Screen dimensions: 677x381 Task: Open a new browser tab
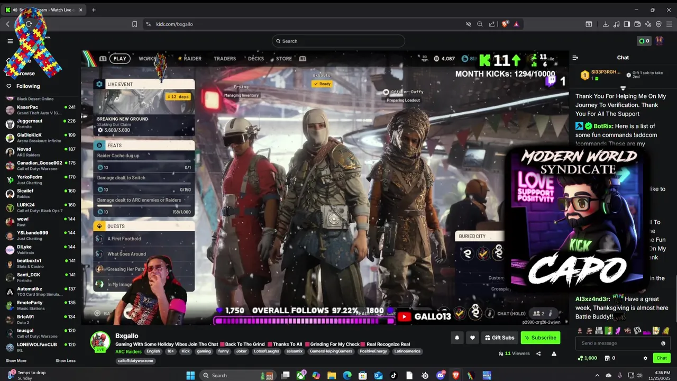click(x=94, y=10)
